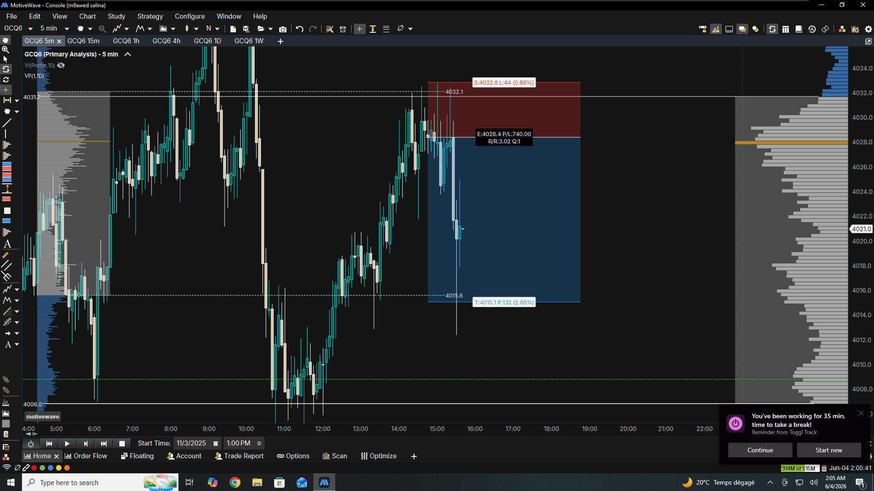Open the date picker calendar icon
This screenshot has height=491, width=874.
coord(216,443)
